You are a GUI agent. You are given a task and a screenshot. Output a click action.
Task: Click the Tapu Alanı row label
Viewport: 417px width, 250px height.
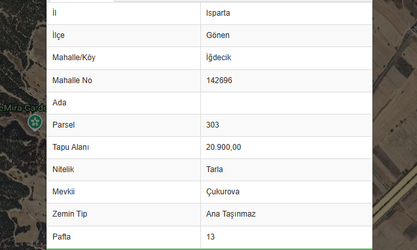71,147
